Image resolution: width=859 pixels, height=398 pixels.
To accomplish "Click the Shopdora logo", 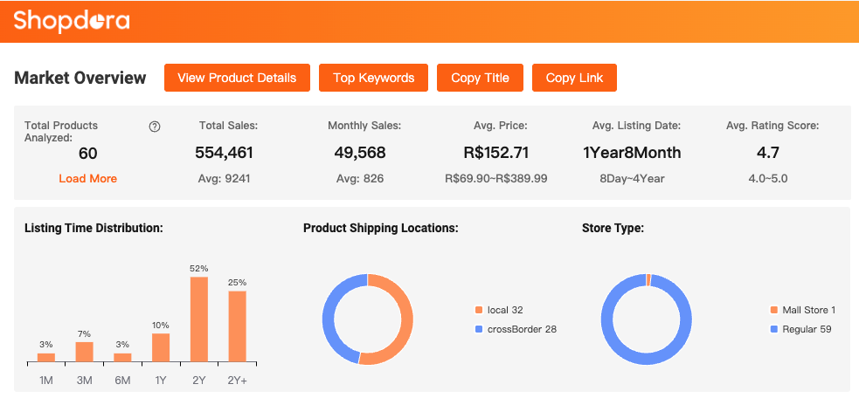I will [72, 21].
